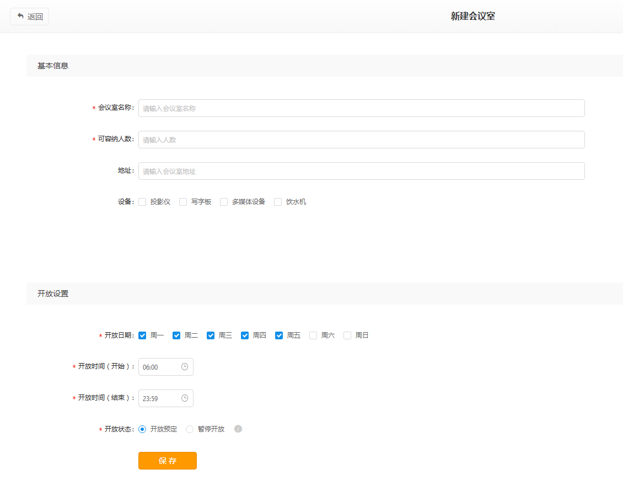This screenshot has width=623, height=480.
Task: Click the 会议室名称 input field
Action: (x=361, y=108)
